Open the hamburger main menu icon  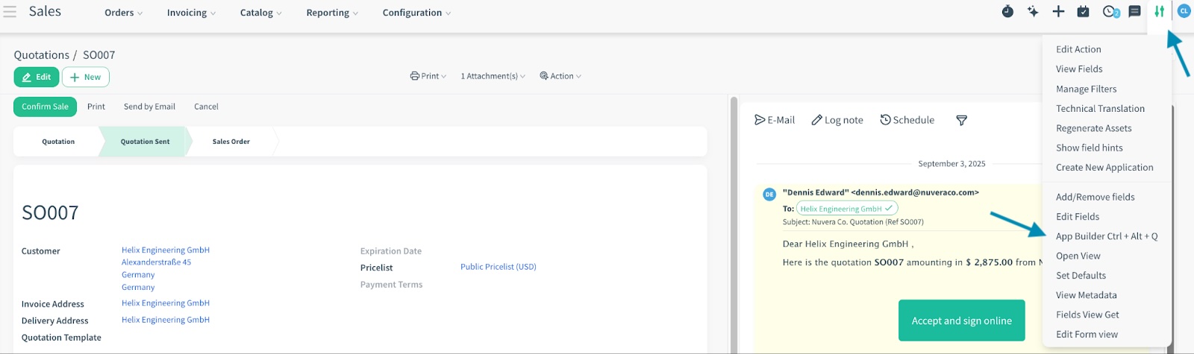click(x=10, y=12)
